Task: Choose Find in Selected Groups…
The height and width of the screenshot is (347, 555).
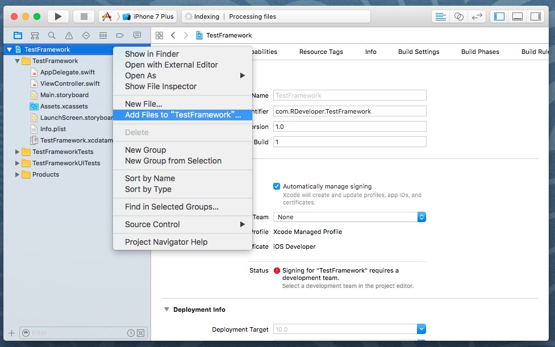Action: [x=183, y=207]
